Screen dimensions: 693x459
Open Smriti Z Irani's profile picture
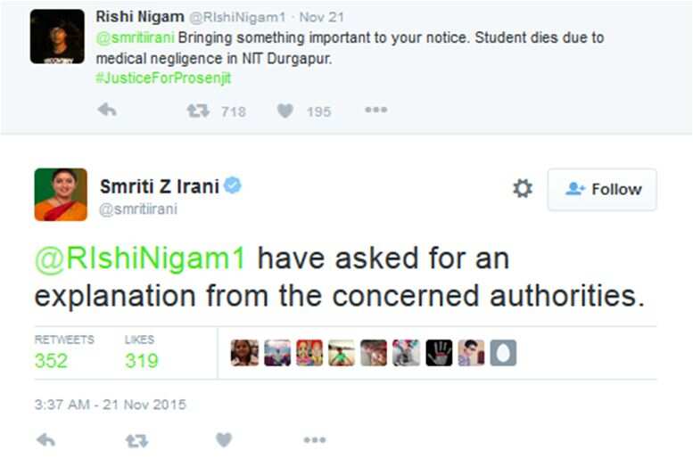click(61, 194)
